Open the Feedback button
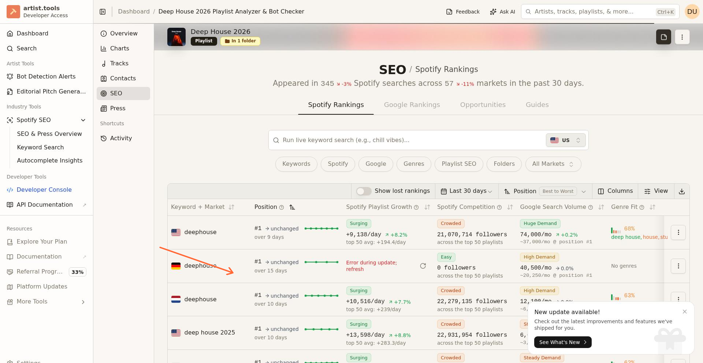Screen dimensions: 703x363 click(463, 12)
